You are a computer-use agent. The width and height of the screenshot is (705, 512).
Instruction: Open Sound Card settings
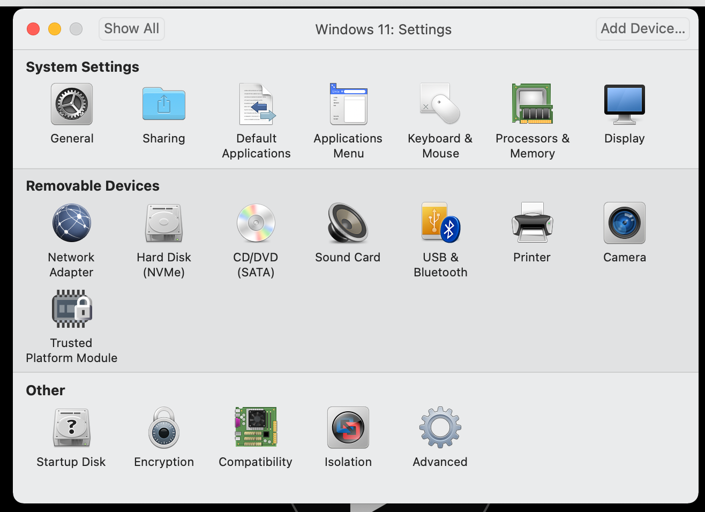coord(348,223)
